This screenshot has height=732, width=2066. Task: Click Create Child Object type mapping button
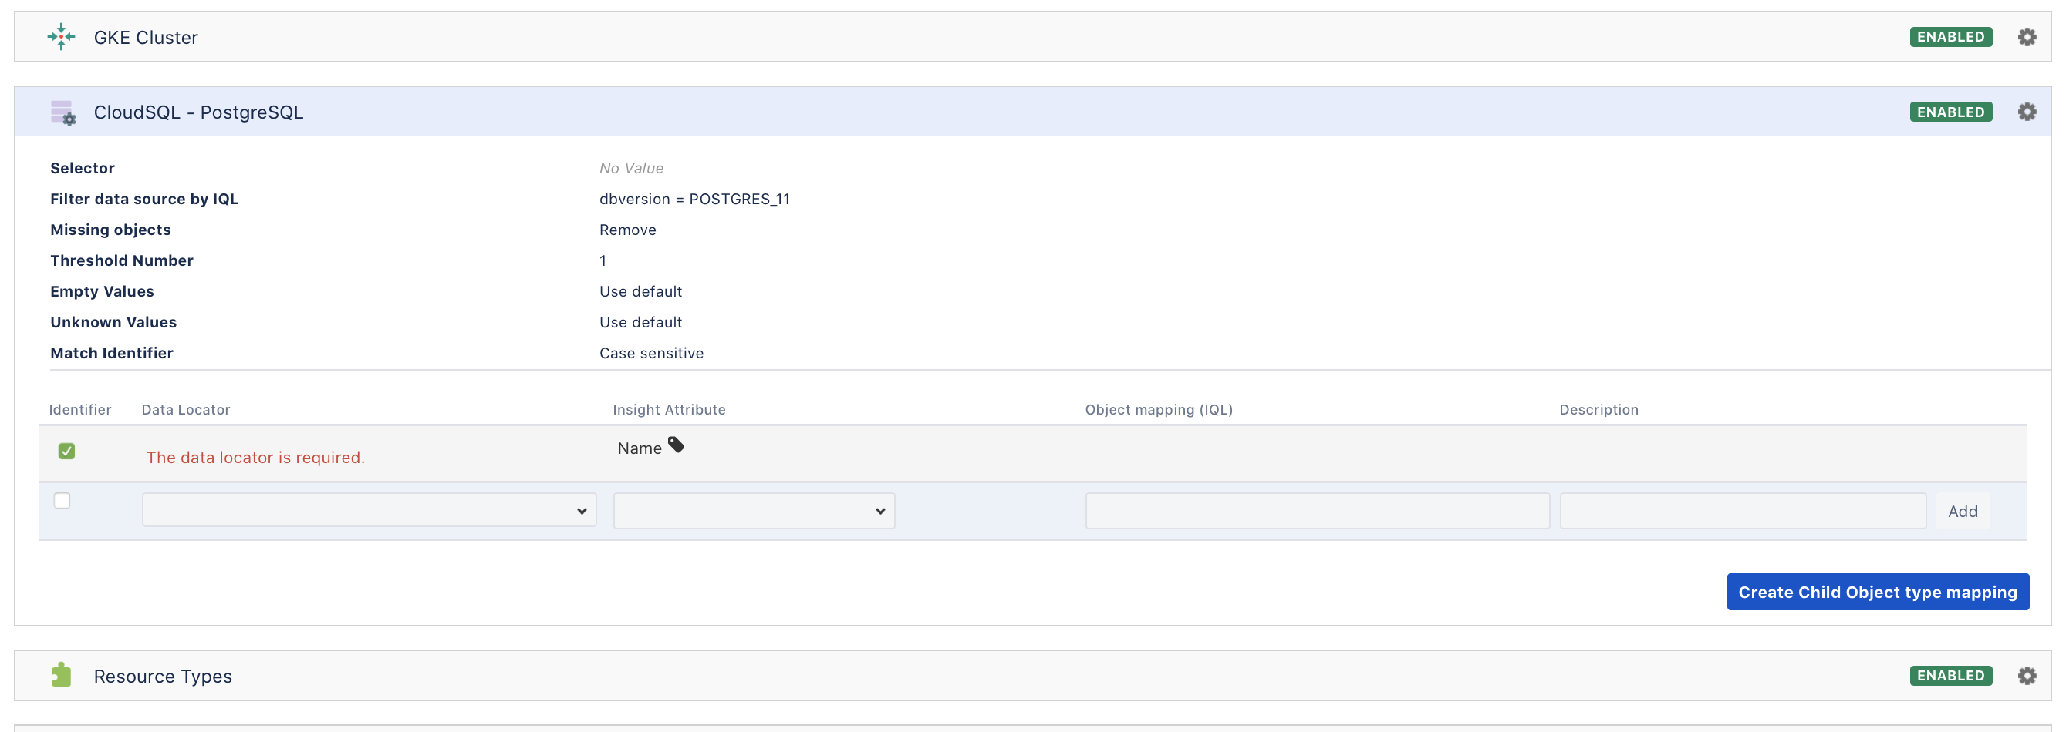coord(1878,592)
